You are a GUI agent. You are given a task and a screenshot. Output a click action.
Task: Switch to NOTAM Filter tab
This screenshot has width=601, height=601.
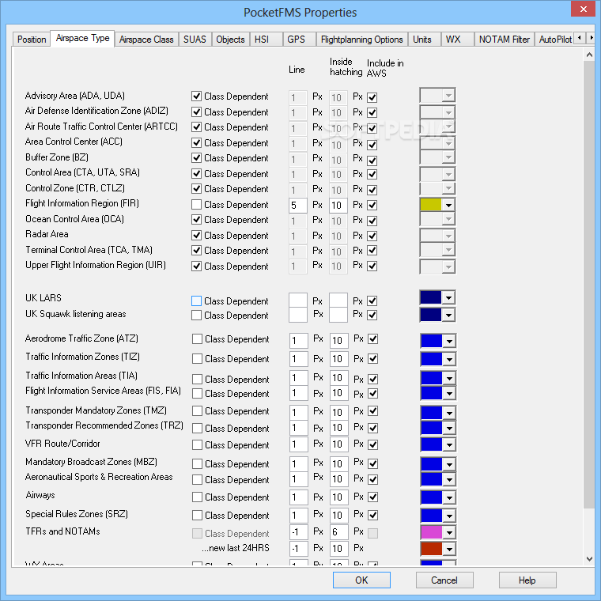point(504,40)
